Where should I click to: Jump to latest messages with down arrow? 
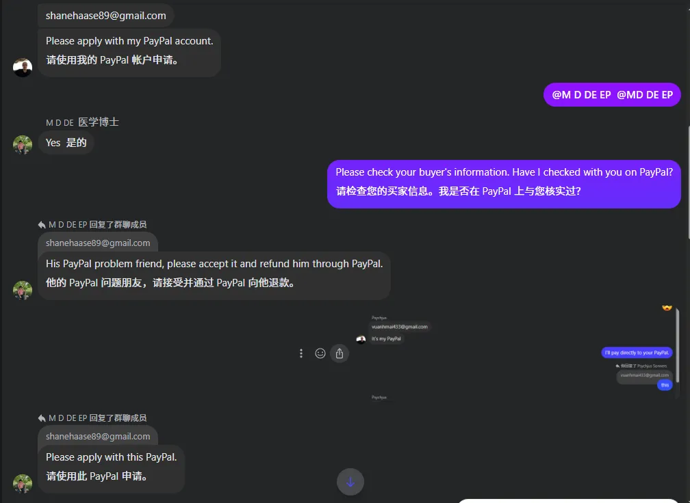click(x=350, y=482)
